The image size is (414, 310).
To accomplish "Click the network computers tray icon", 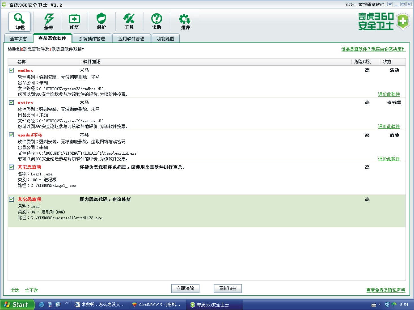I will (387, 304).
